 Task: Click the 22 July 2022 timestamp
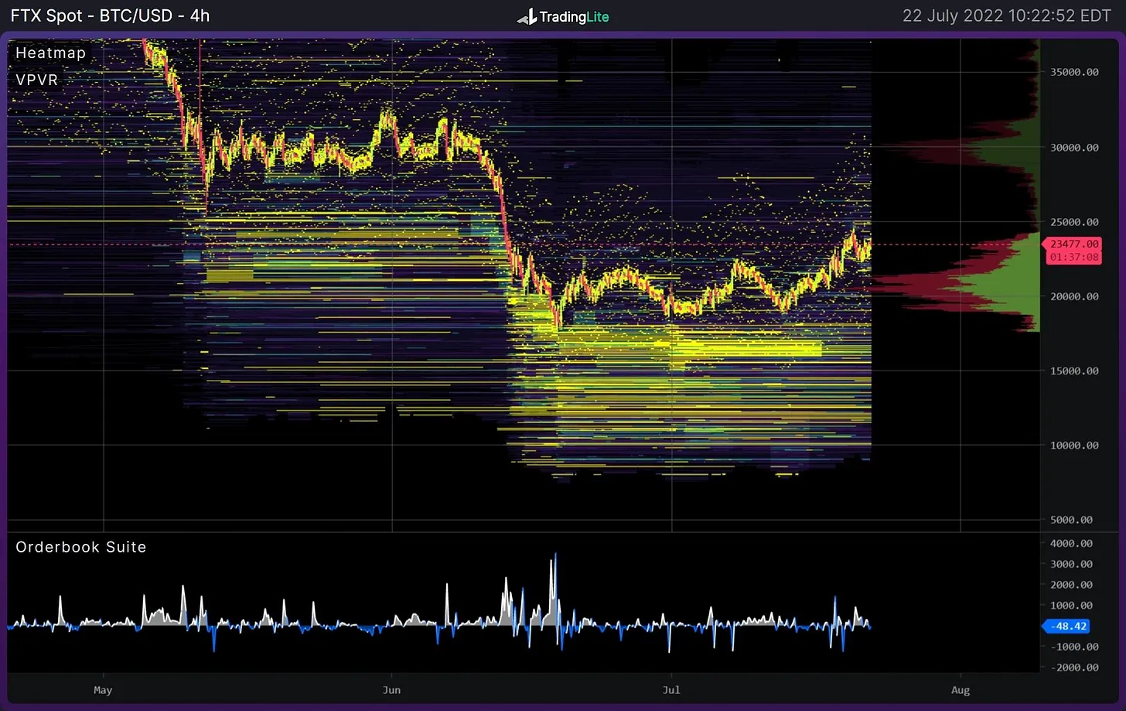[1006, 15]
